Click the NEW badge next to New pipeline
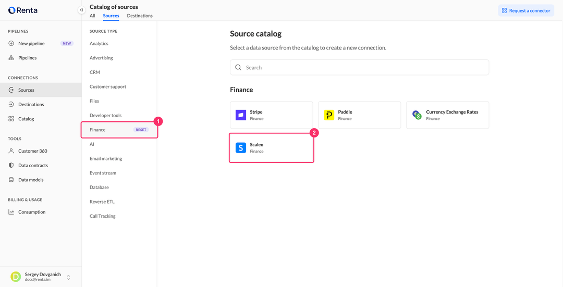This screenshot has width=563, height=287. point(67,43)
